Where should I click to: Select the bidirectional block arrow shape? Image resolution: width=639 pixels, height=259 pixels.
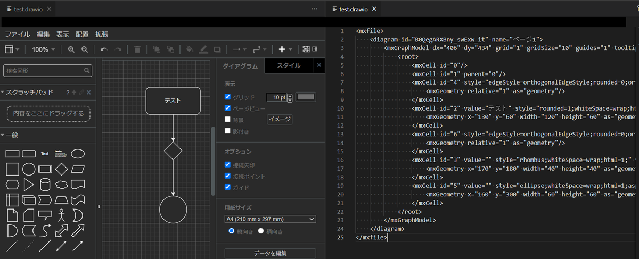tap(62, 231)
